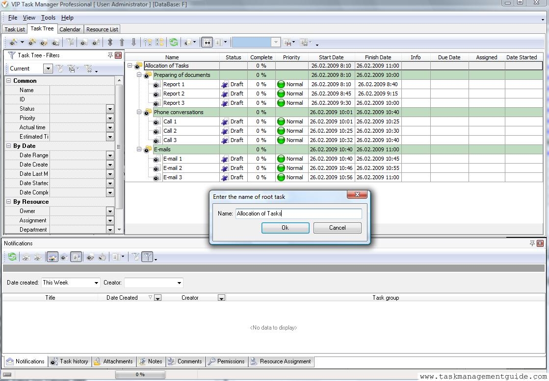Switch to the Resource List tab
This screenshot has height=381, width=549.
pyautogui.click(x=102, y=29)
